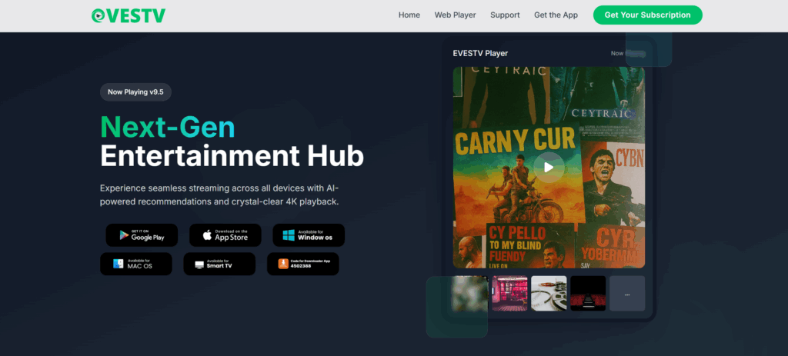The height and width of the screenshot is (356, 788).
Task: Click the blurry green first thumbnail
Action: point(469,294)
